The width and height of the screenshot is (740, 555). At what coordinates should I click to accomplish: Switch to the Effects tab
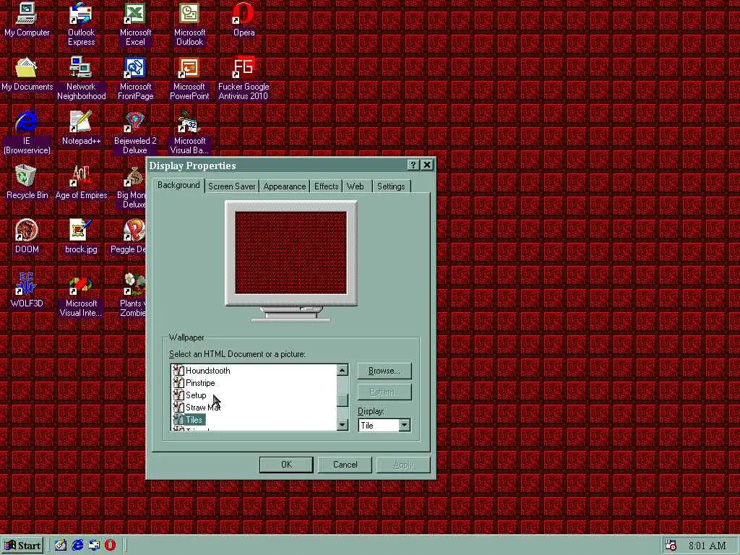(x=326, y=186)
